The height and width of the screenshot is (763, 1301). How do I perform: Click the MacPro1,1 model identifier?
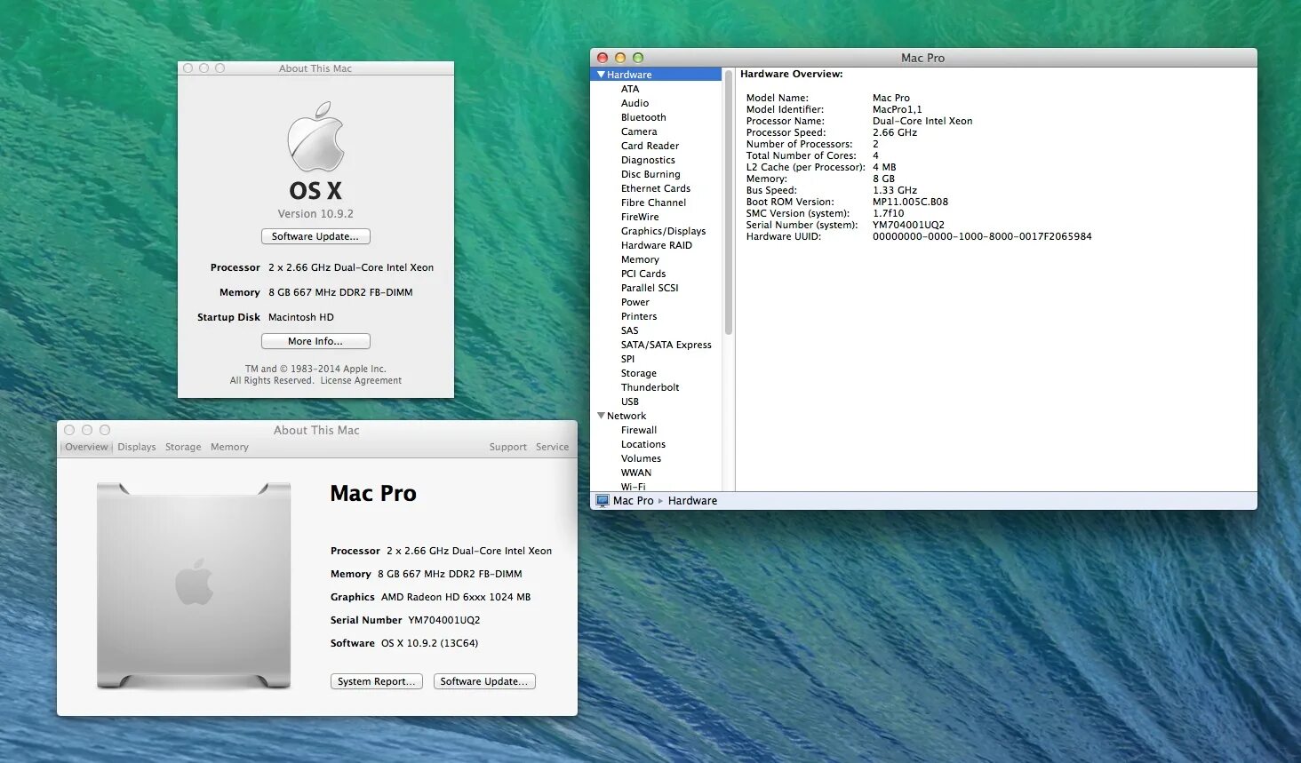897,109
